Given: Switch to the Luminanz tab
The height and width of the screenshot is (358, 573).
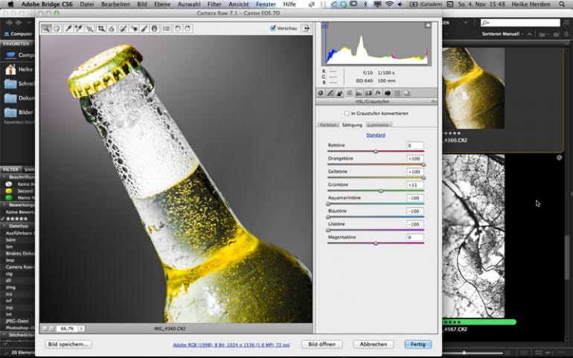Looking at the screenshot, I should tap(378, 125).
